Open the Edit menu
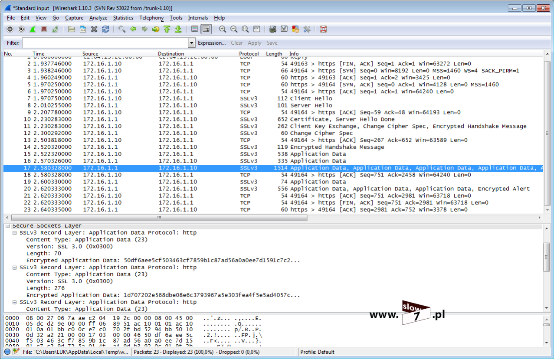 (x=25, y=18)
